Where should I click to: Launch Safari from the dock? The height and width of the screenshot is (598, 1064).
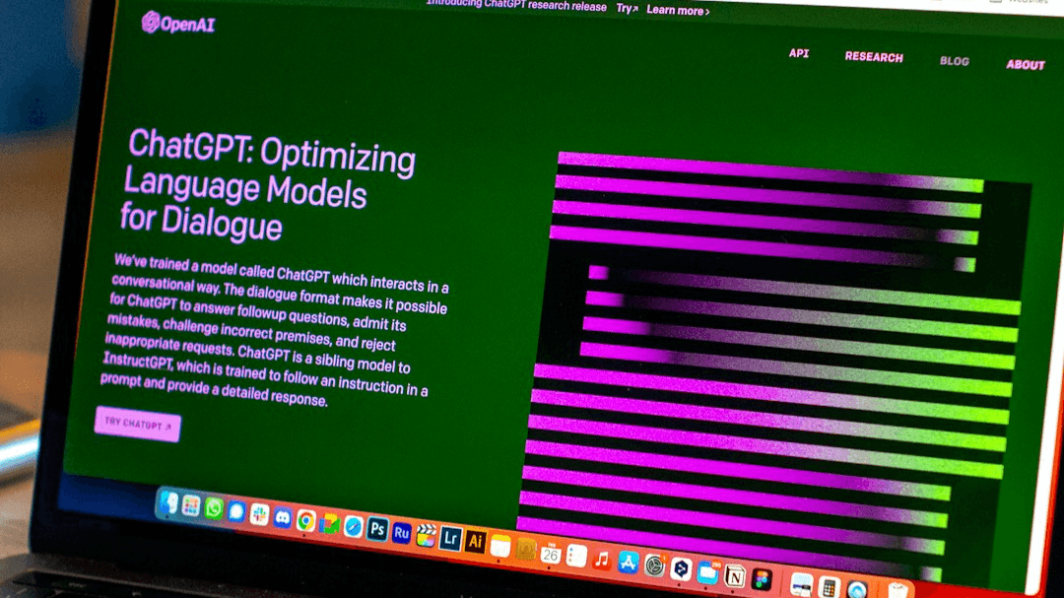[354, 527]
